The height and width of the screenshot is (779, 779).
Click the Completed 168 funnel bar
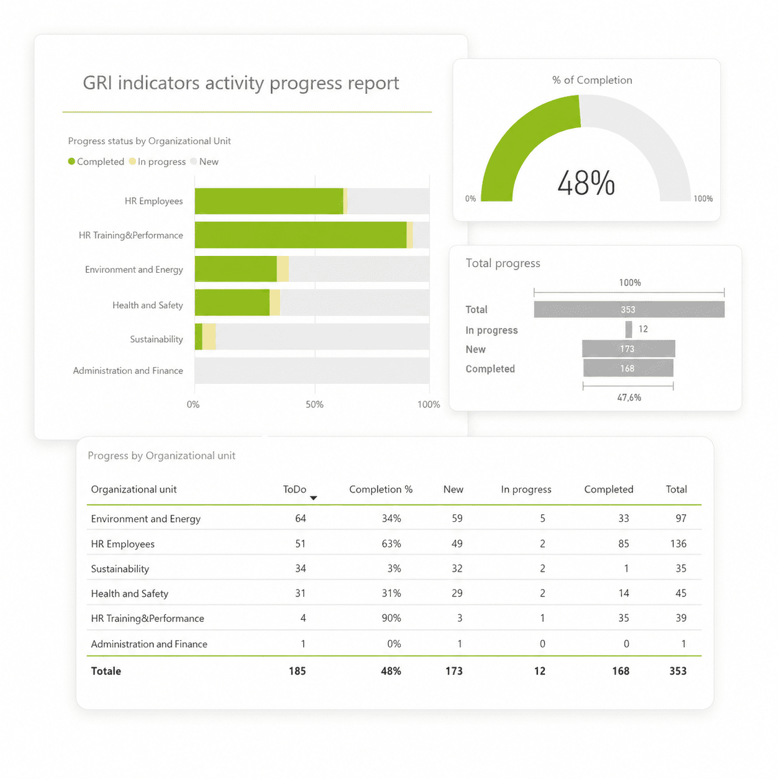[628, 368]
